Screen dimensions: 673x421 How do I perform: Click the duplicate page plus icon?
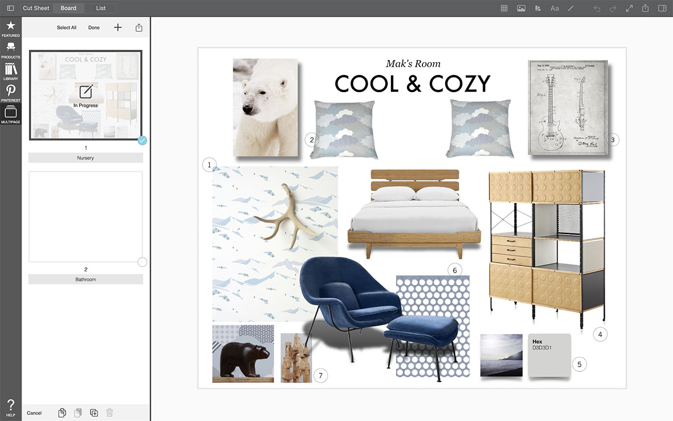coord(94,413)
